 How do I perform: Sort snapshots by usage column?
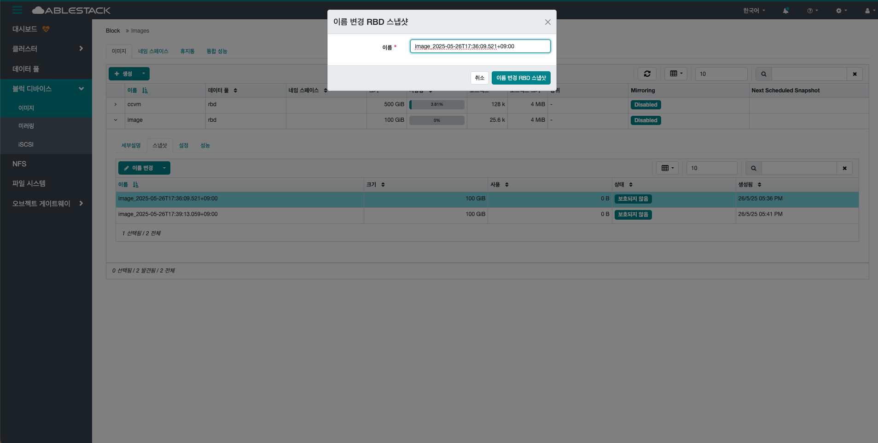tap(507, 185)
